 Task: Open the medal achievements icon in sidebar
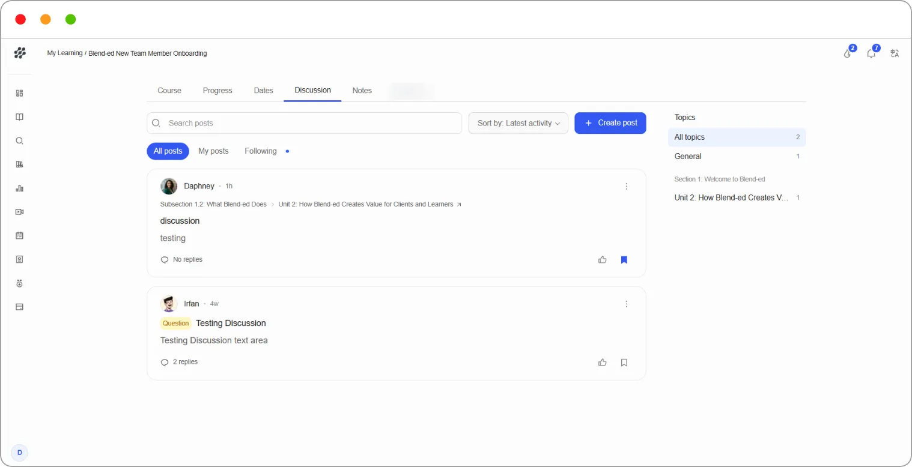coord(19,283)
